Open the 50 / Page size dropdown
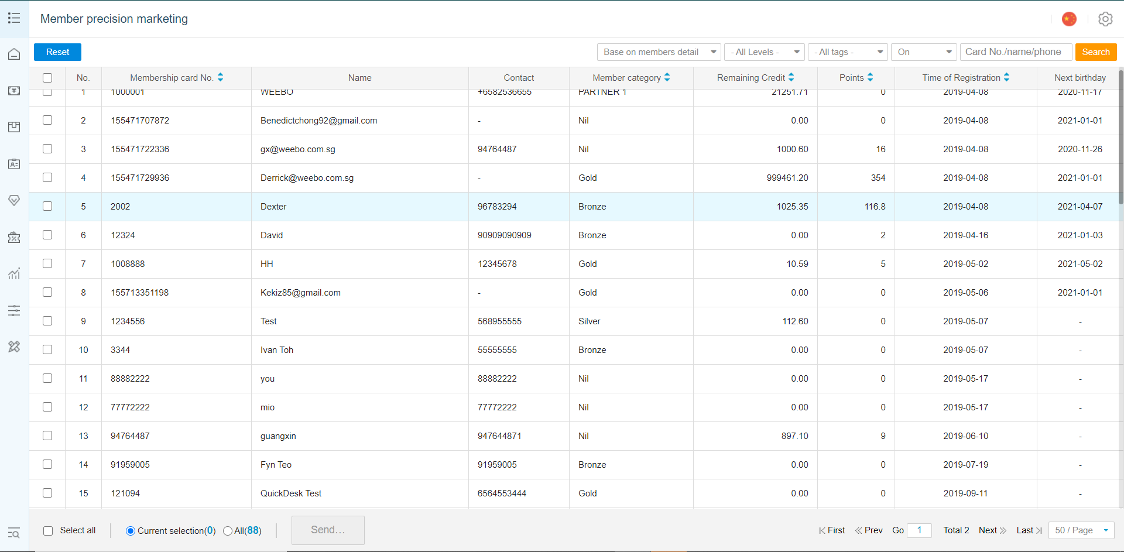The image size is (1124, 552). point(1081,530)
